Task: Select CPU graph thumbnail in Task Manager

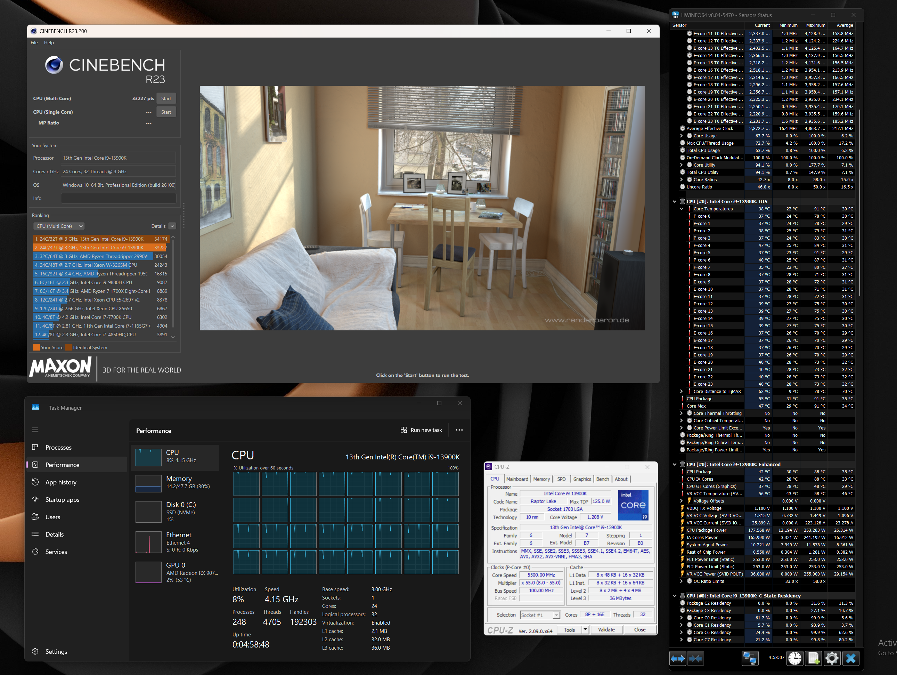Action: coord(148,457)
